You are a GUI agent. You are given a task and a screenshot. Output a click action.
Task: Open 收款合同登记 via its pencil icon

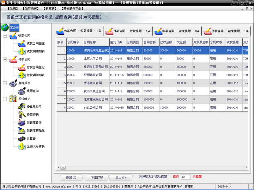pos(22,44)
